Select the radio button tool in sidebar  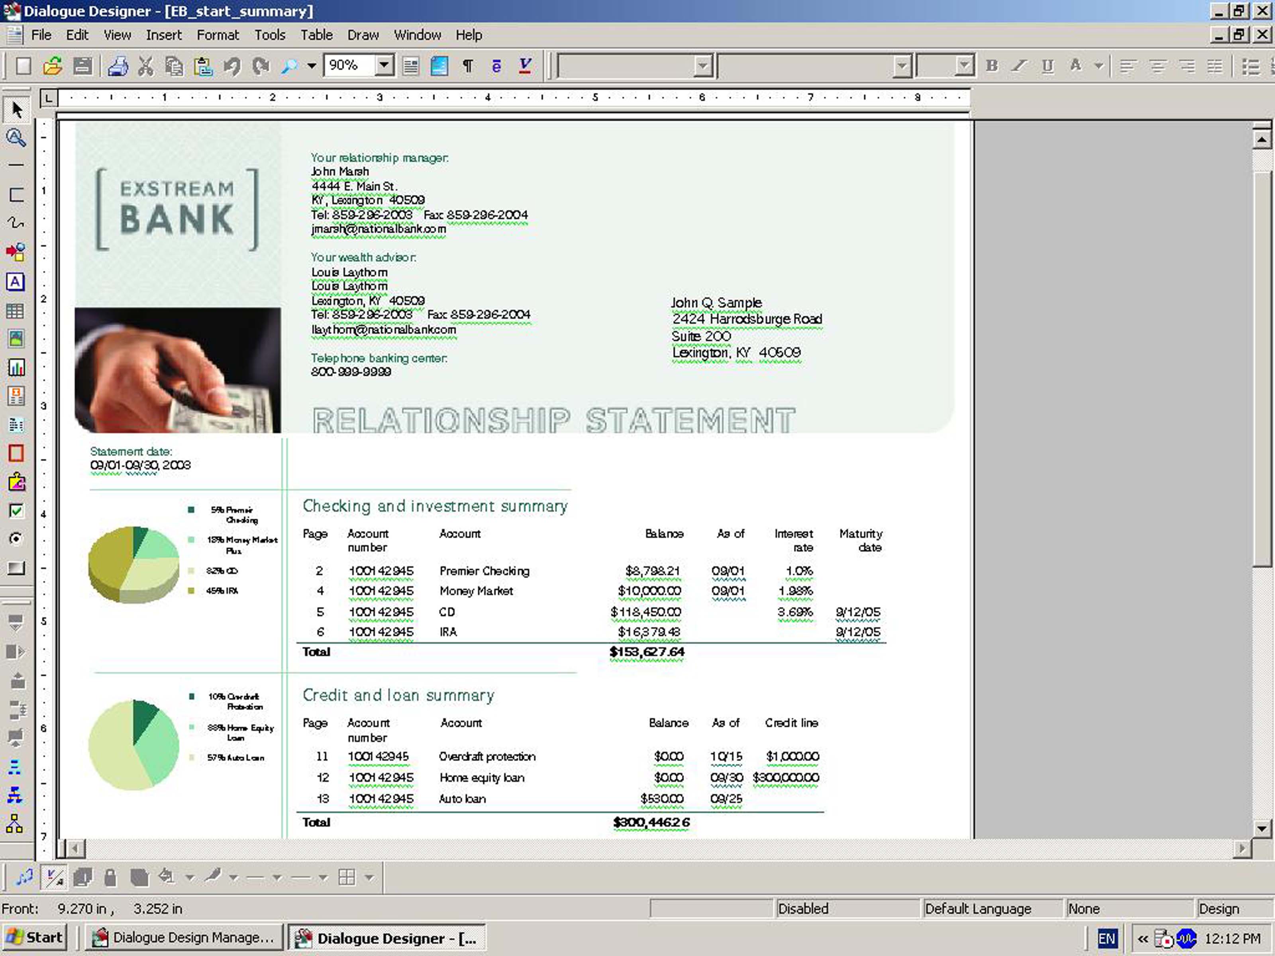pyautogui.click(x=16, y=539)
